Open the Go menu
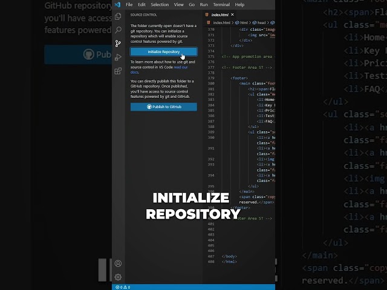387x290 pixels. click(x=192, y=4)
